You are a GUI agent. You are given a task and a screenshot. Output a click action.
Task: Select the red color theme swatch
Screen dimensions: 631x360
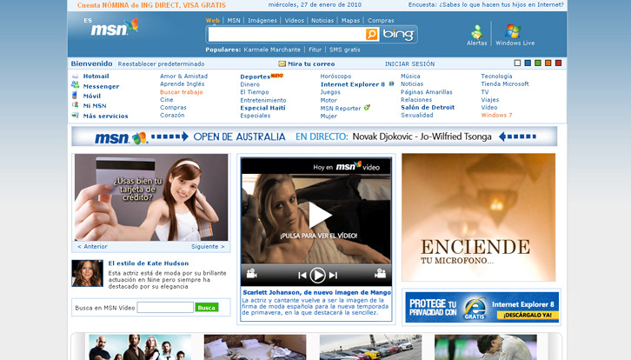coord(559,63)
